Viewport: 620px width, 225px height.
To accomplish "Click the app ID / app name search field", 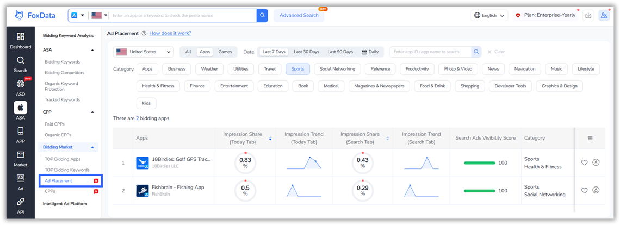I will tap(430, 52).
